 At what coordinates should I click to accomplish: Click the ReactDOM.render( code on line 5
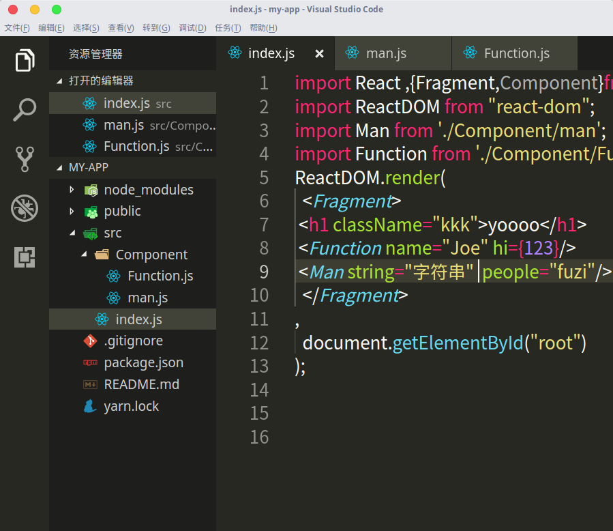click(370, 178)
